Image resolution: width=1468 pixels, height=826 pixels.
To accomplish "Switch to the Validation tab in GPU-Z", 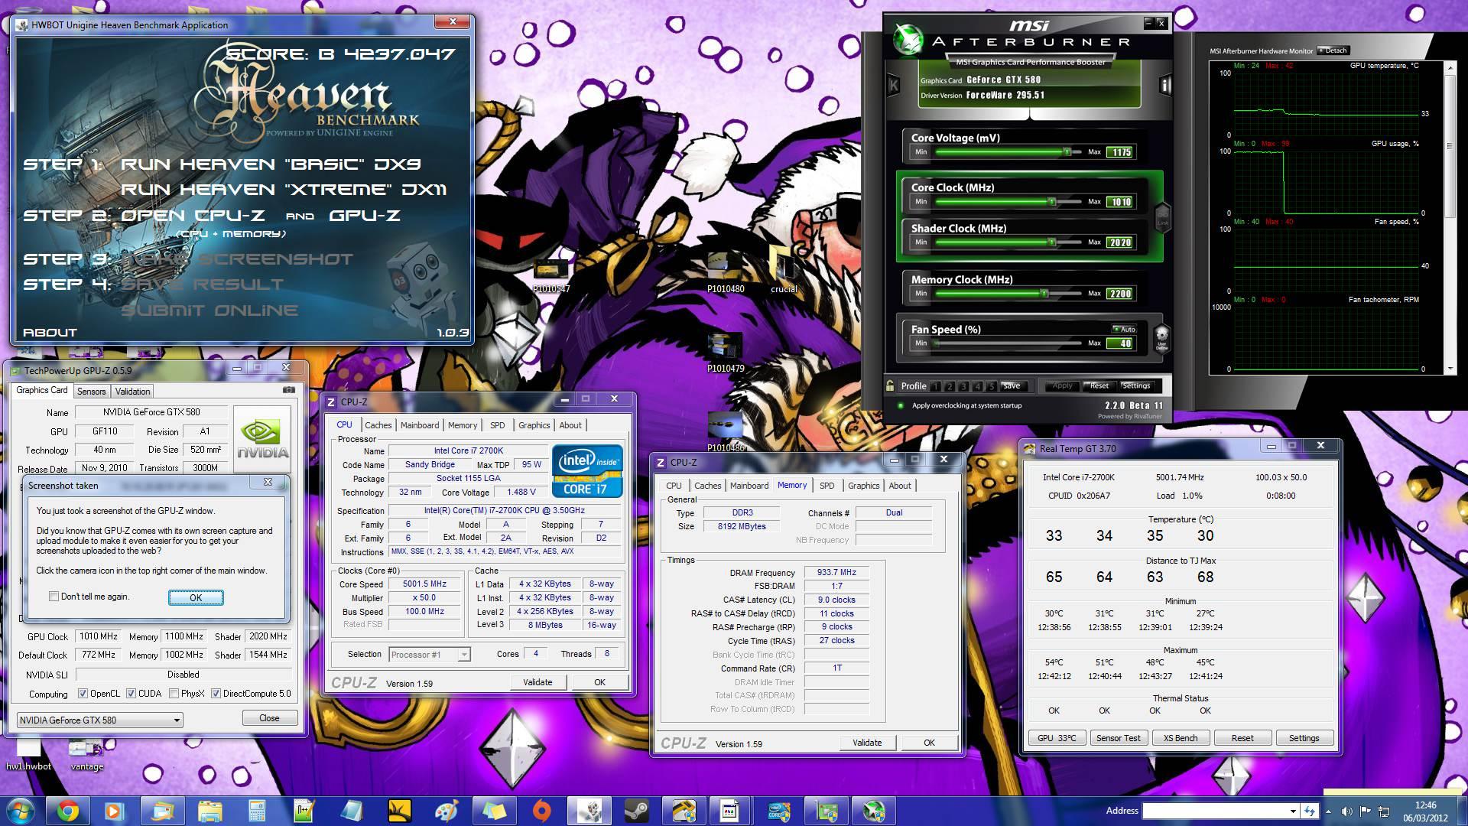I will (x=132, y=391).
